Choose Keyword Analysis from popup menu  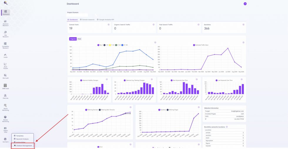click(21, 139)
